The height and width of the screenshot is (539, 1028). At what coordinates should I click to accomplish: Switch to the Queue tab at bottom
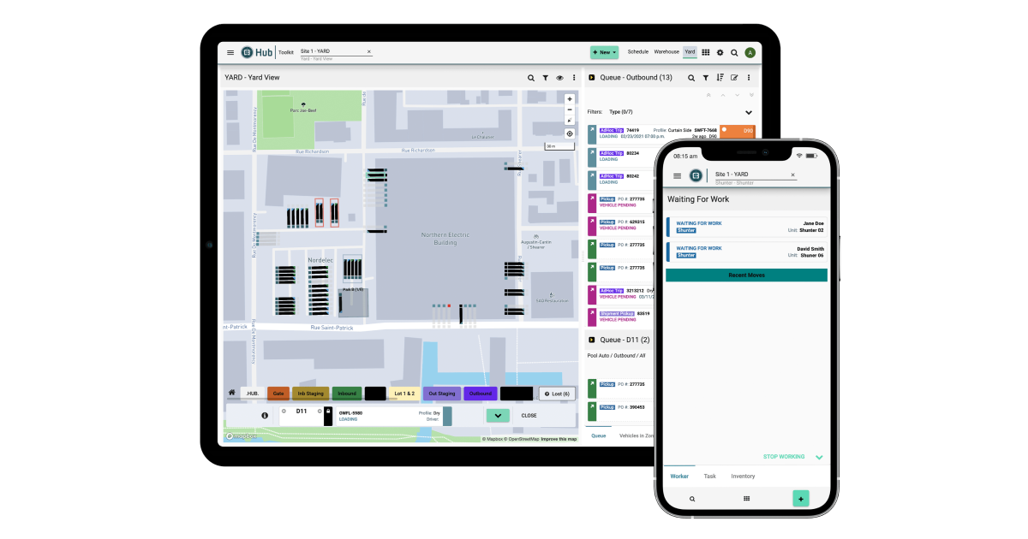(599, 435)
